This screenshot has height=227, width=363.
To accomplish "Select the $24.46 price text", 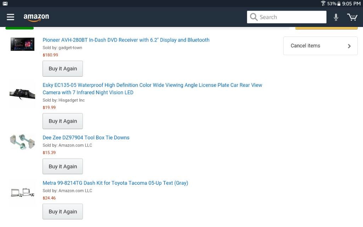I will point(49,198).
